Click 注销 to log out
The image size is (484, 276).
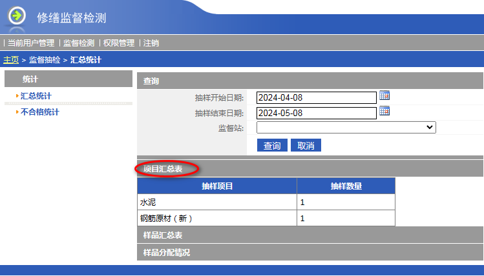pos(151,43)
